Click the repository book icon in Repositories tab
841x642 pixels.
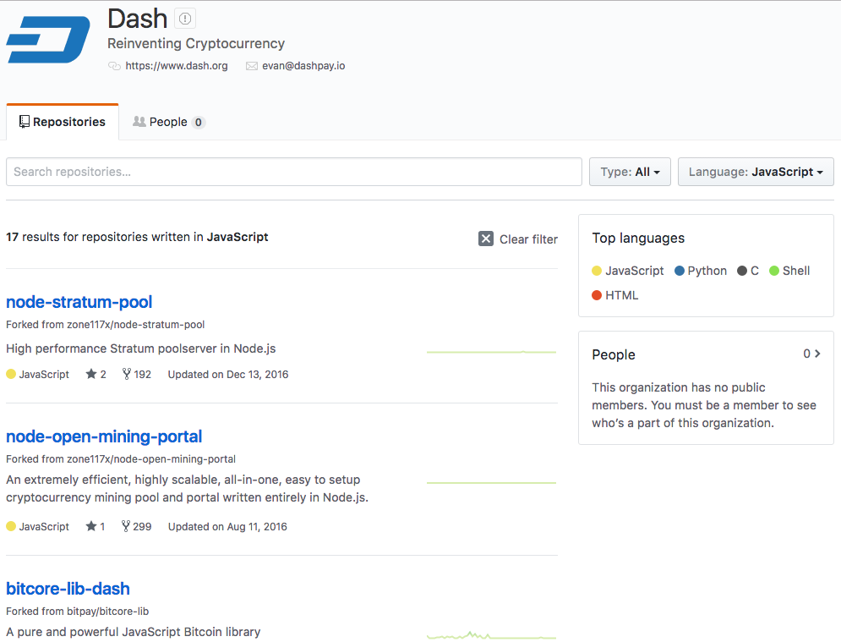(25, 122)
